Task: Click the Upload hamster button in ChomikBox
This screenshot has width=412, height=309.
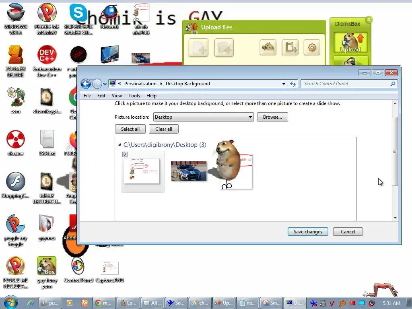Action: click(350, 43)
